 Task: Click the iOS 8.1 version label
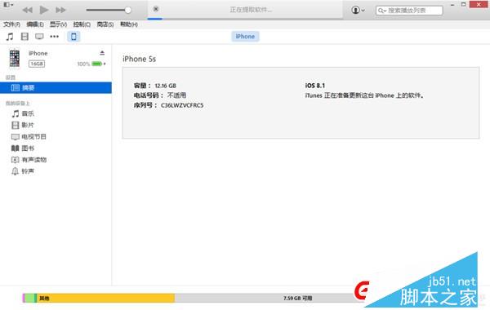coord(315,86)
